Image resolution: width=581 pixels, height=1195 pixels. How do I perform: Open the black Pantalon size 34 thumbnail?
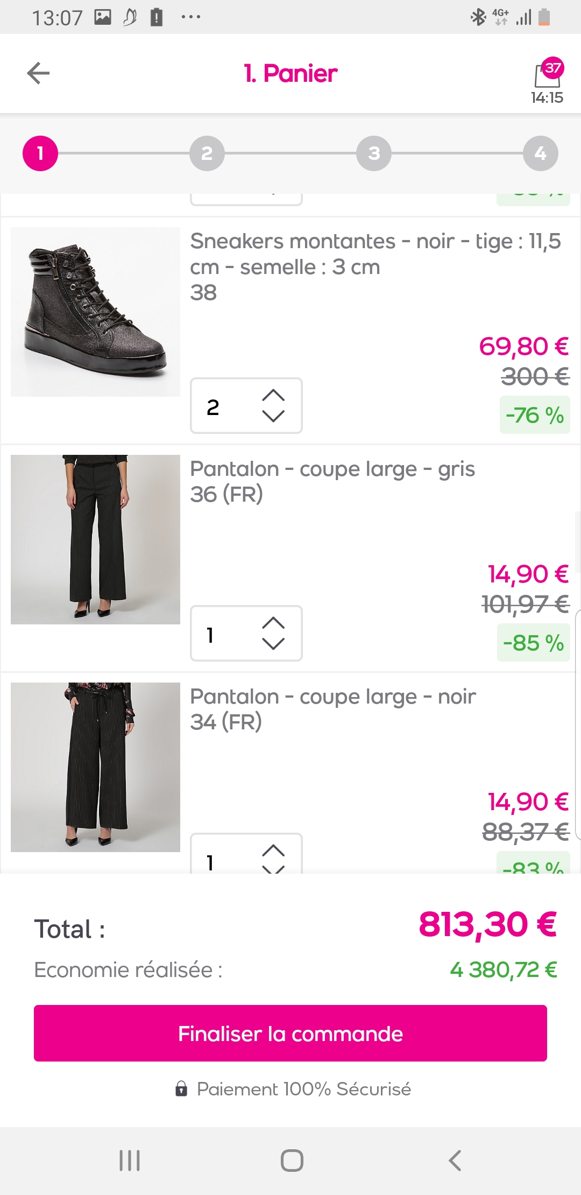[96, 767]
